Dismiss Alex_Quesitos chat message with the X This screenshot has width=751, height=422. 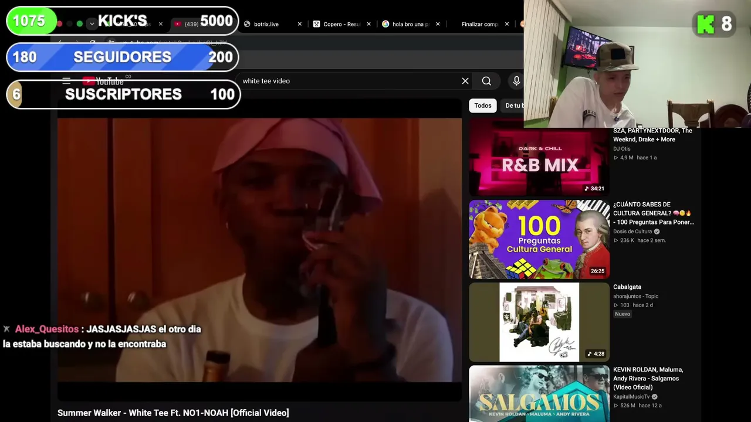tap(6, 329)
